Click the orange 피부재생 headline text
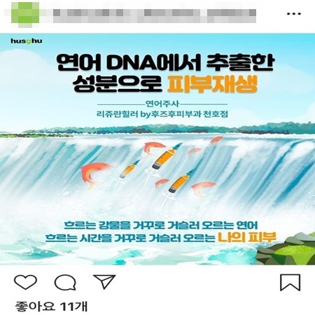The height and width of the screenshot is (315, 315). point(212,84)
